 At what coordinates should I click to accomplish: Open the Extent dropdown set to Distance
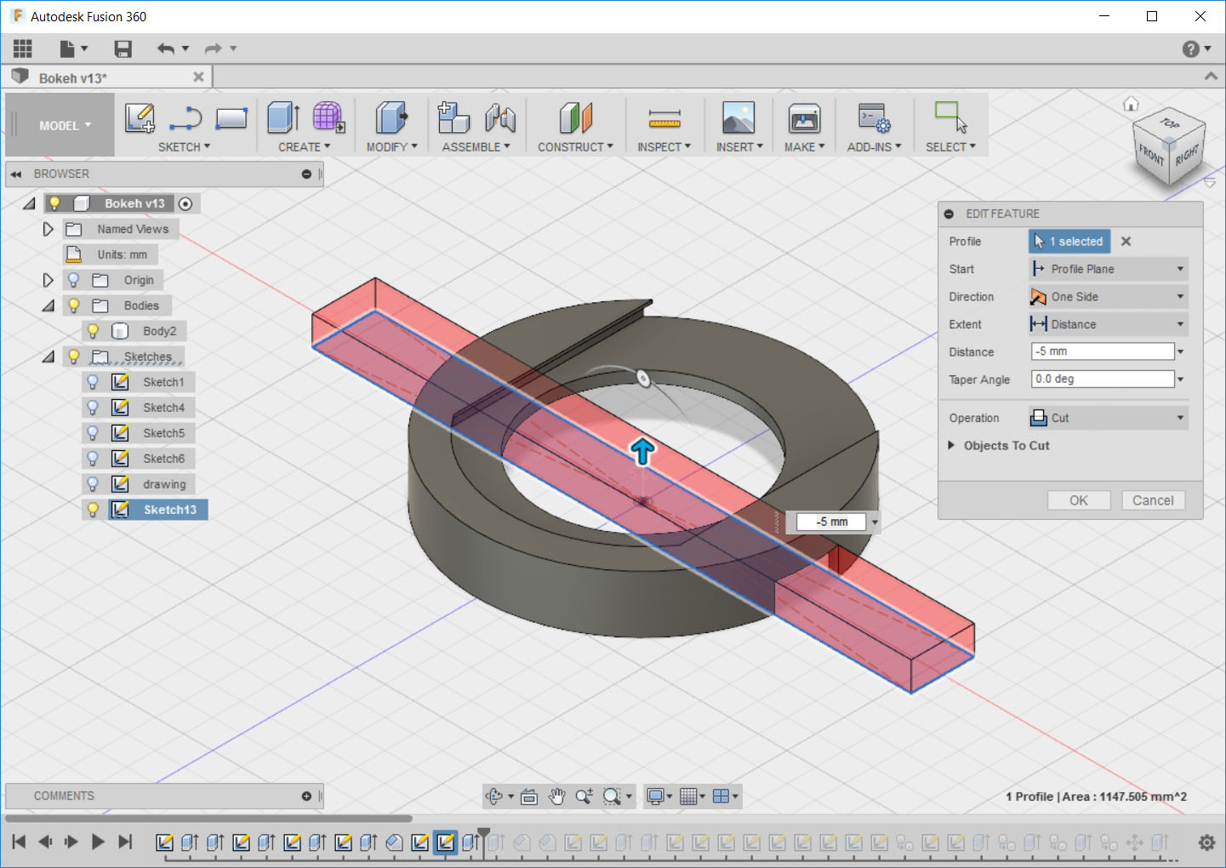(1108, 324)
